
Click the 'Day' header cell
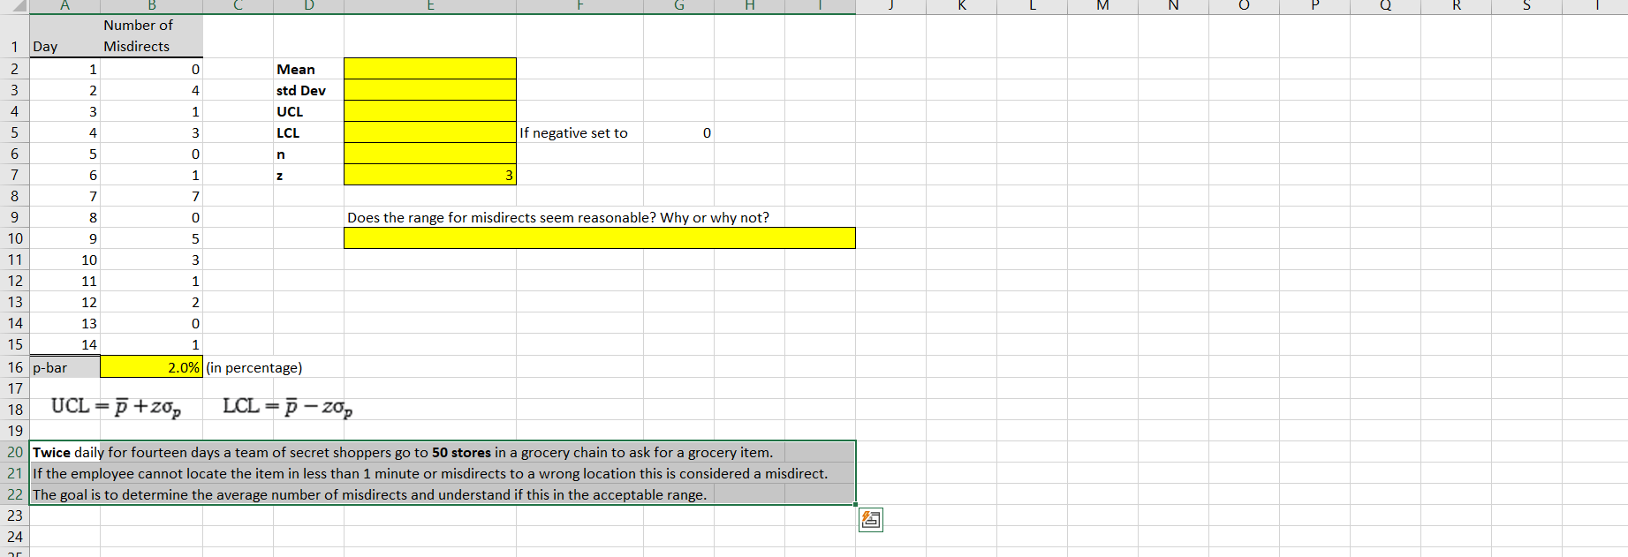[x=64, y=35]
